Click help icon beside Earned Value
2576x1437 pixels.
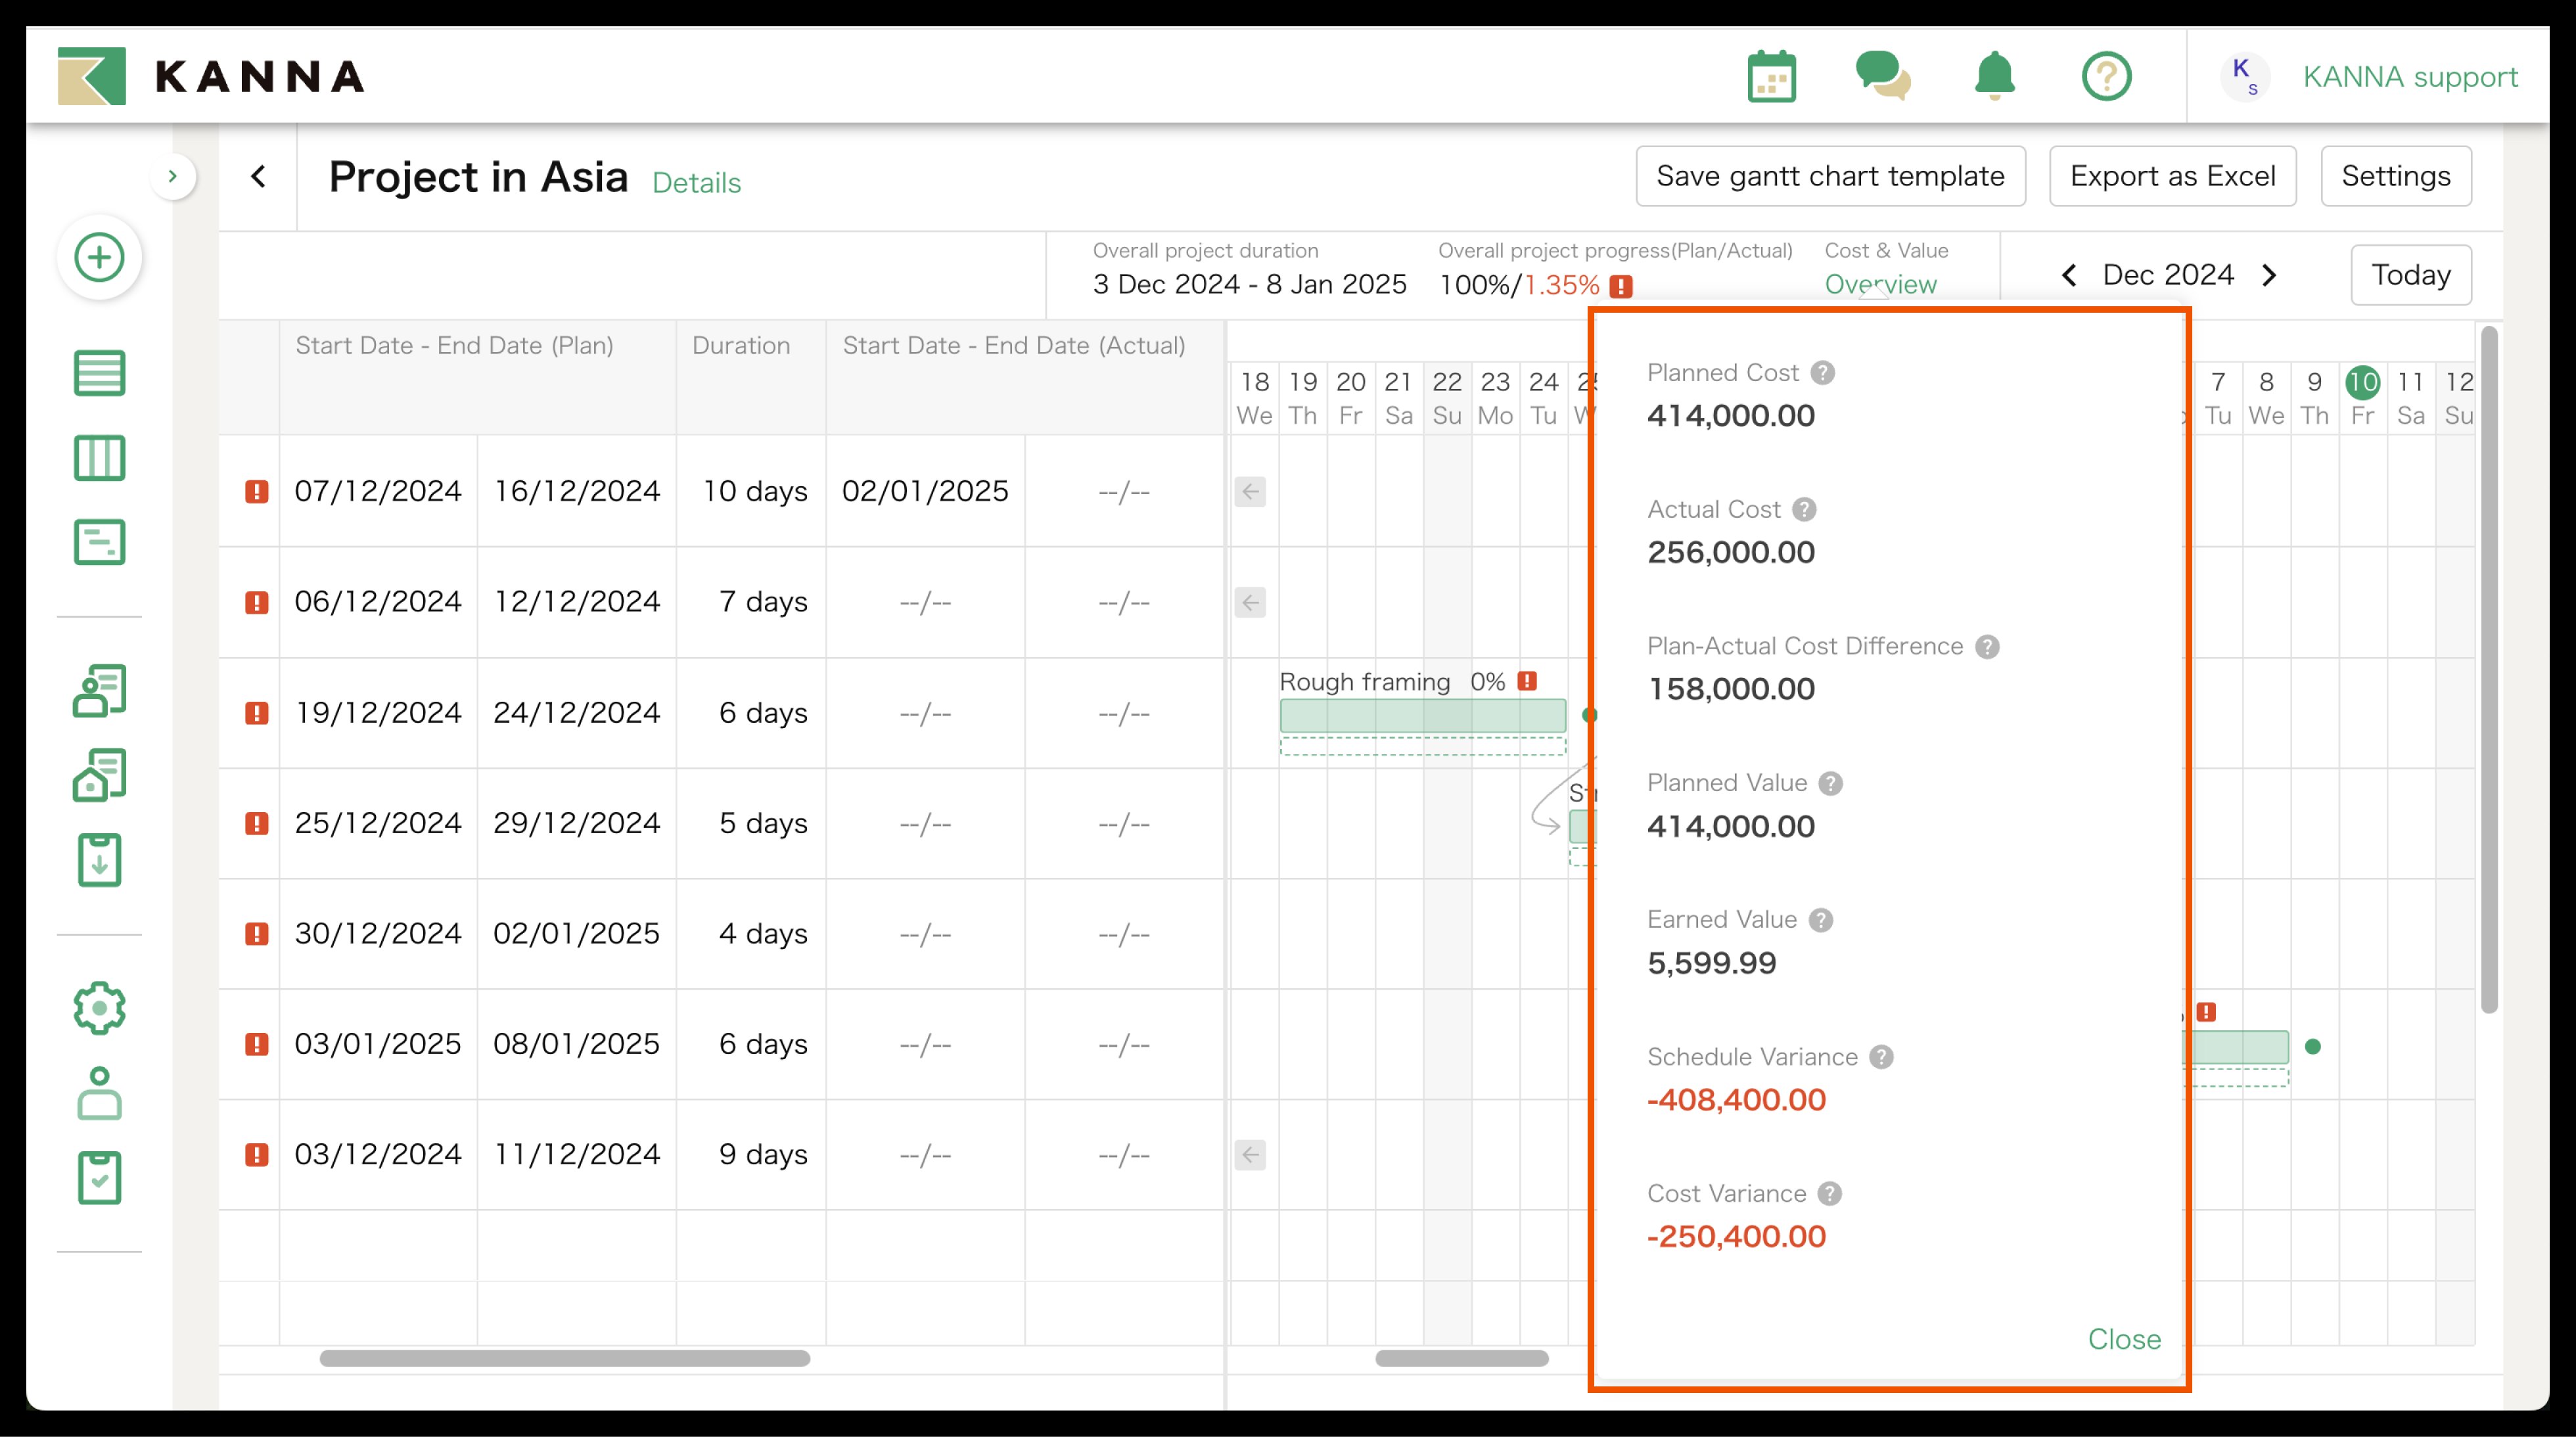pos(1821,920)
